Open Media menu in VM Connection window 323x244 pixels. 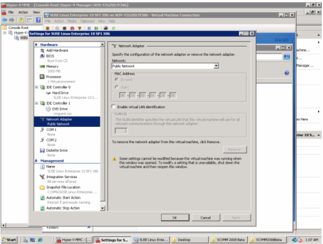pyautogui.click(x=72, y=21)
